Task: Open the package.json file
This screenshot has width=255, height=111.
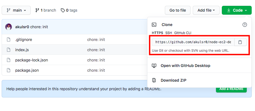Action: (x=27, y=70)
